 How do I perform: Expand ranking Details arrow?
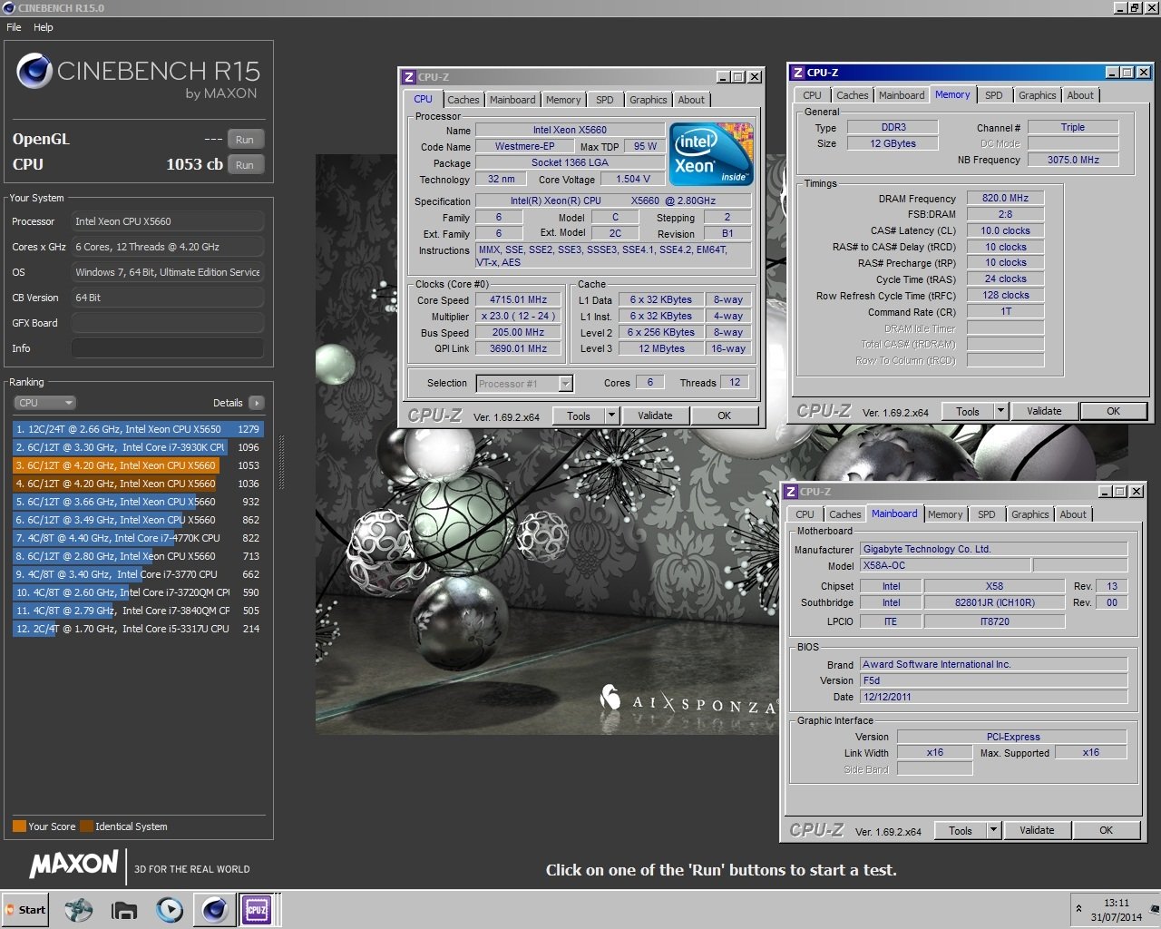click(257, 403)
